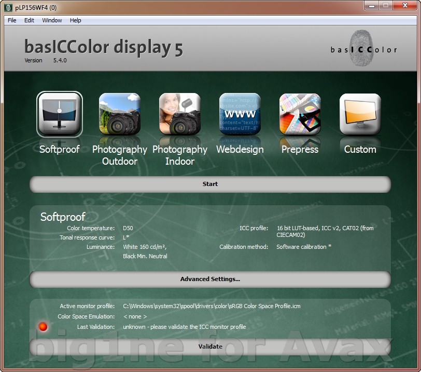Close the pLP156WF4 window
This screenshot has width=421, height=372.
click(405, 6)
